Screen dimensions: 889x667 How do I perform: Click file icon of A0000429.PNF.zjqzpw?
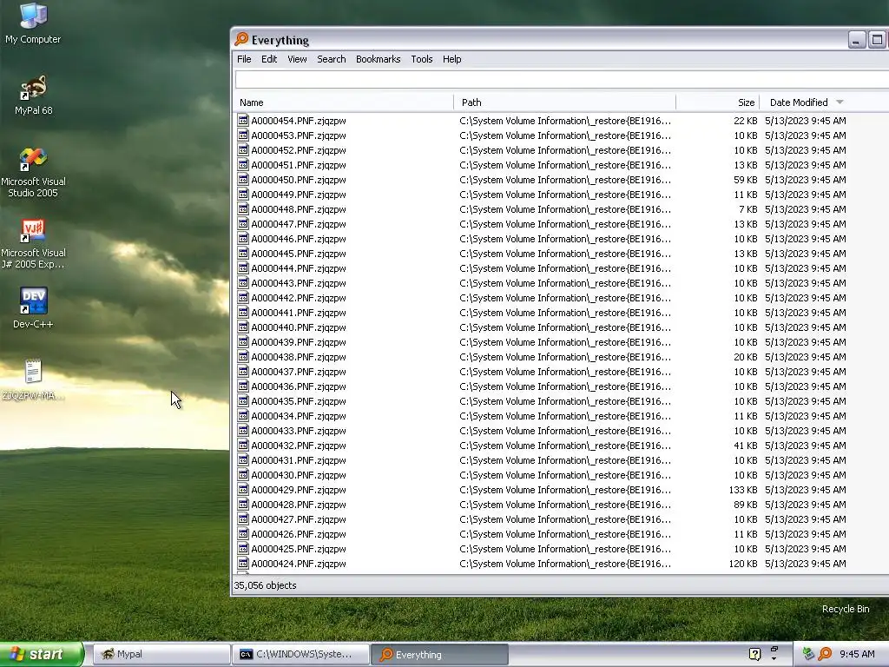tap(243, 490)
